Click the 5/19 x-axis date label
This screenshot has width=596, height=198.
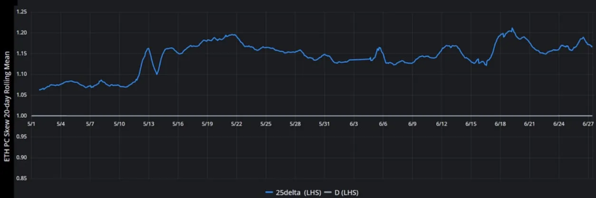[x=207, y=124]
